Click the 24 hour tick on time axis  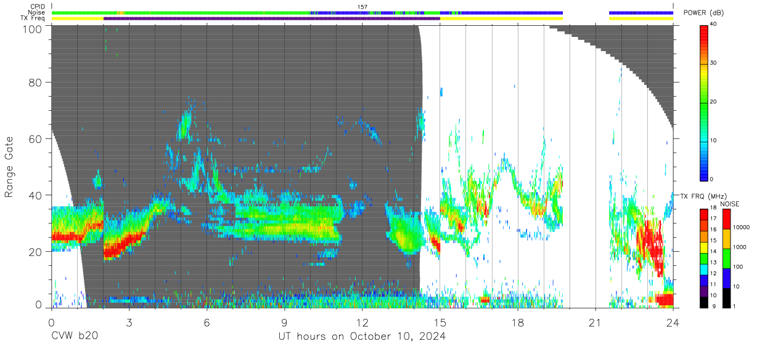(x=673, y=323)
